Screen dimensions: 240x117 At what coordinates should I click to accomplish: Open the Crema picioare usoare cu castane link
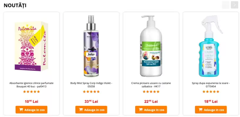click(x=151, y=85)
